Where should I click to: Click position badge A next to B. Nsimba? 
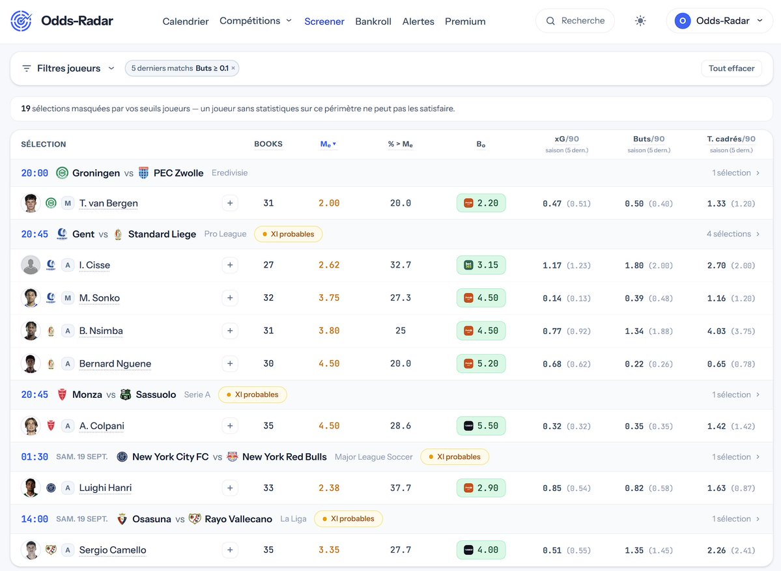(x=68, y=331)
